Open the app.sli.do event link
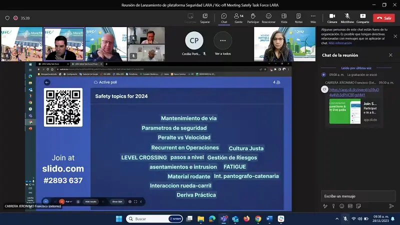The image size is (400, 225). (x=354, y=92)
